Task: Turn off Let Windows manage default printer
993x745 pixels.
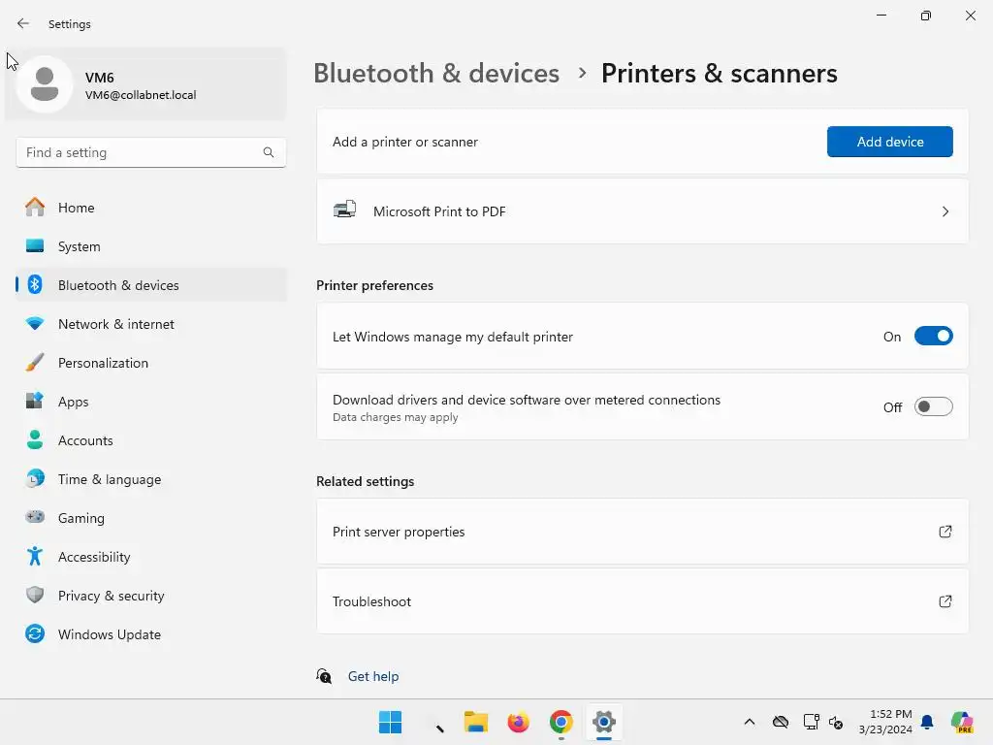Action: (934, 337)
